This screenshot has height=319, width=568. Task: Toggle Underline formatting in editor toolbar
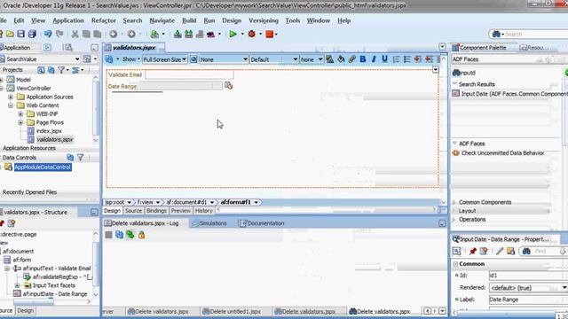384,59
